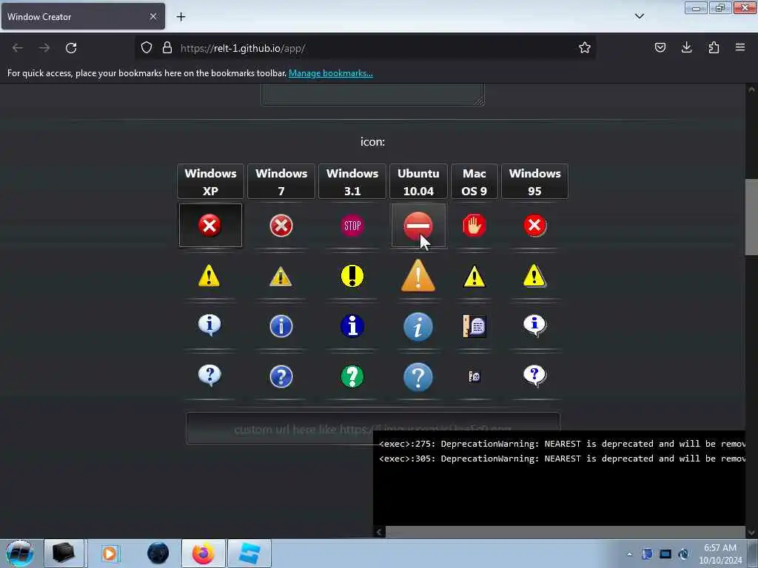The height and width of the screenshot is (568, 758).
Task: Click inside the text area above icon section
Action: click(373, 94)
